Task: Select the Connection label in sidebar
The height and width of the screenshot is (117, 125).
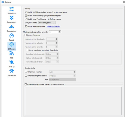Action: [x=11, y=31]
